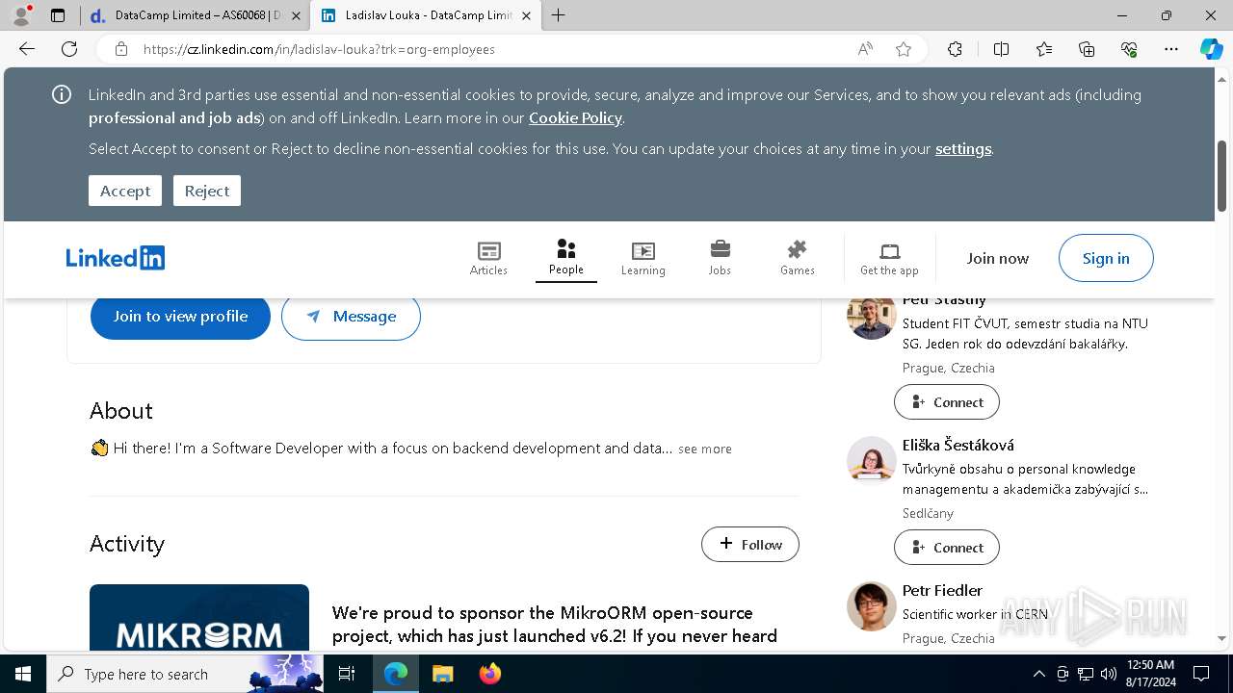Screen dimensions: 1233x693
Task: Open the notification center
Action: [1201, 674]
